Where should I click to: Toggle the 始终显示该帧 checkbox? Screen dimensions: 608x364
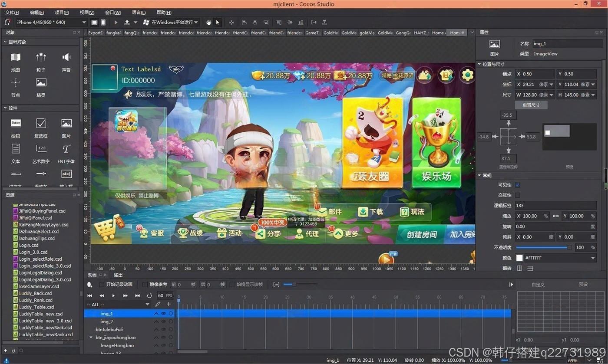point(232,285)
